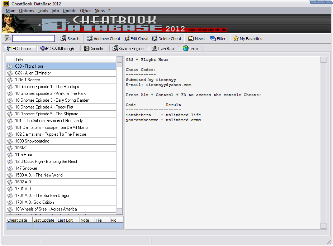This screenshot has width=333, height=246.
Task: Click the icon beside 10 Gnomes Episode 1
Action: 10,87
